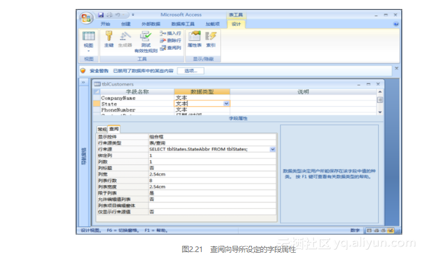Click the 允许编辑值列表 value field
This screenshot has width=422, height=256.
pos(212,199)
